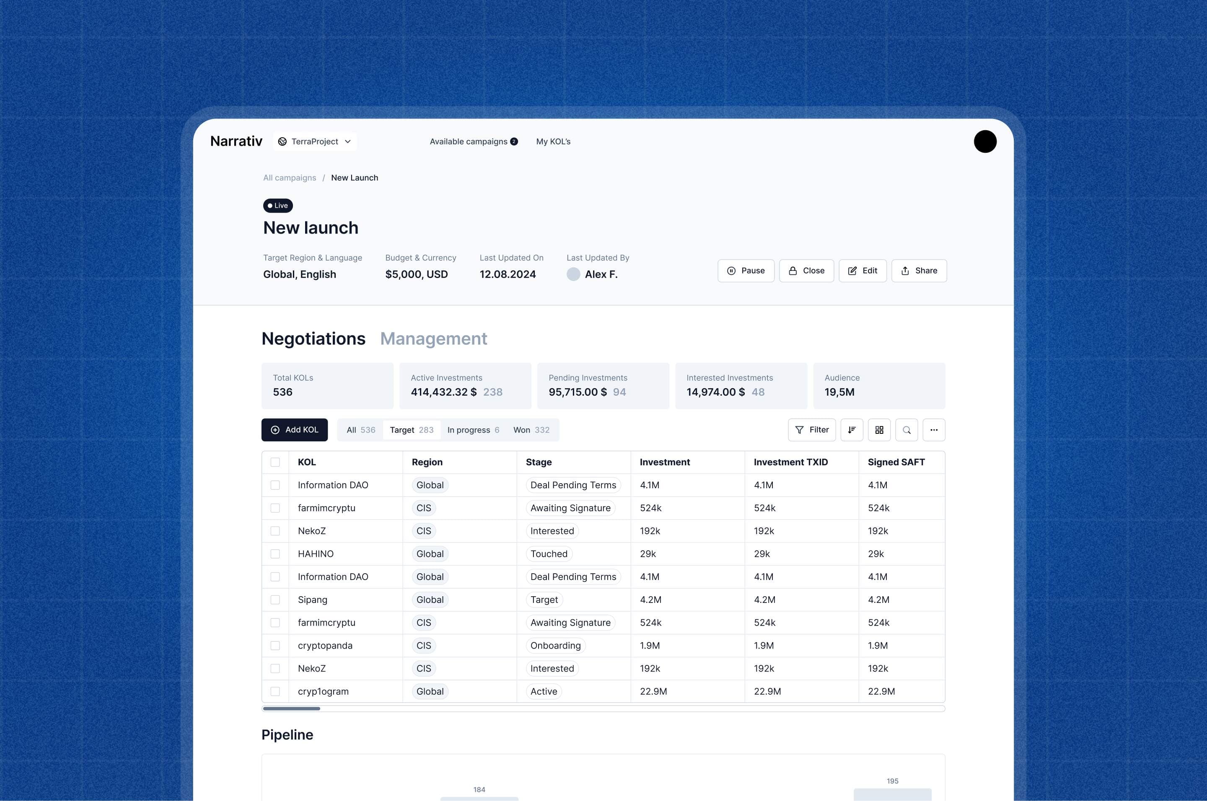
Task: Click the Available campaigns count badge
Action: (514, 142)
